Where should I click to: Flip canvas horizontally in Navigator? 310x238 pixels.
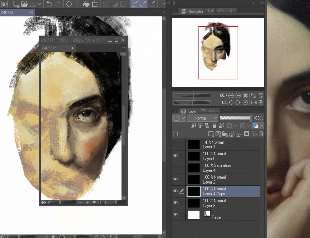click(254, 102)
